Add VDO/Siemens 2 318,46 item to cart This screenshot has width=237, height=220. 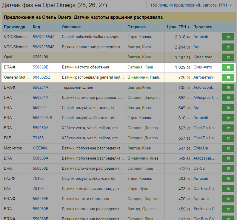228,37
